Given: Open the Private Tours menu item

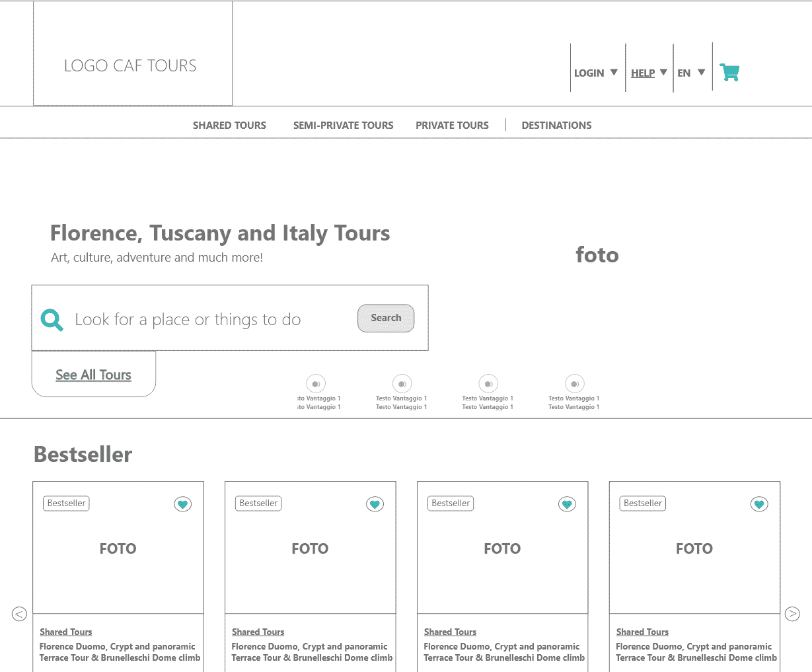Looking at the screenshot, I should pos(452,125).
